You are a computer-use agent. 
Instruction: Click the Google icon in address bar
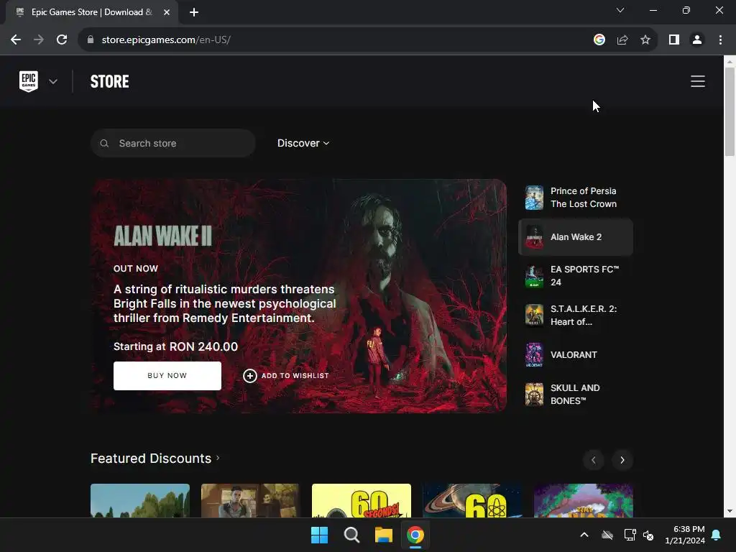(x=599, y=40)
